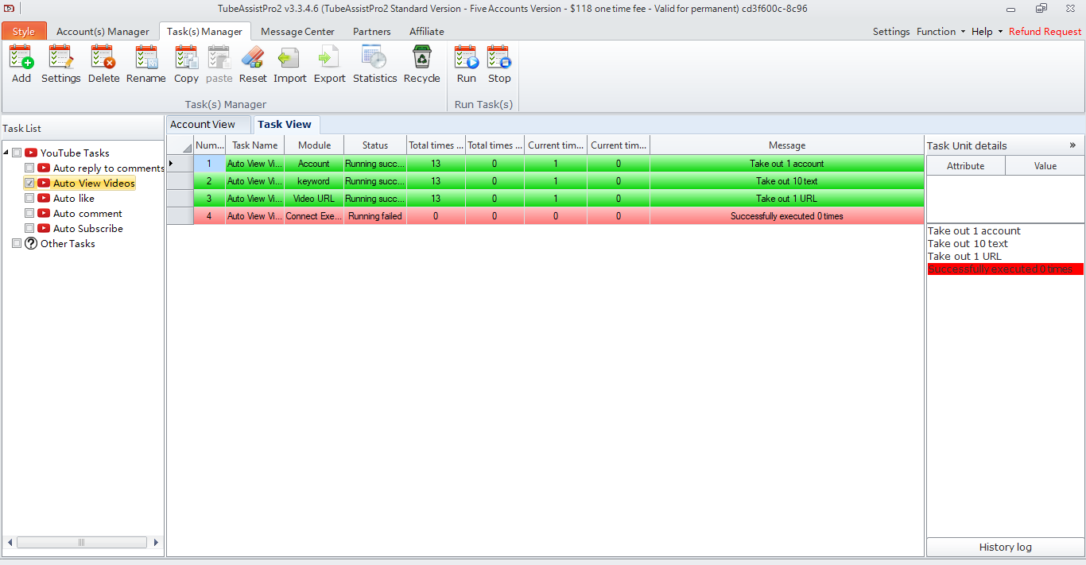Click the Refund Request link
The width and height of the screenshot is (1086, 565).
click(1045, 32)
